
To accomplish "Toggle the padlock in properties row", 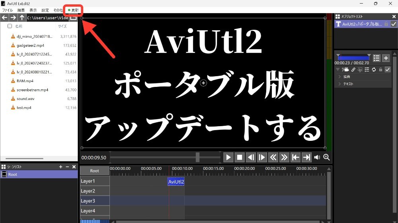I will click(x=380, y=69).
